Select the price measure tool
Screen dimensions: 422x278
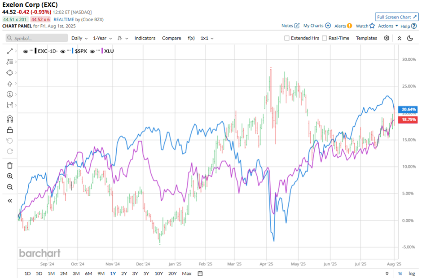(10, 105)
